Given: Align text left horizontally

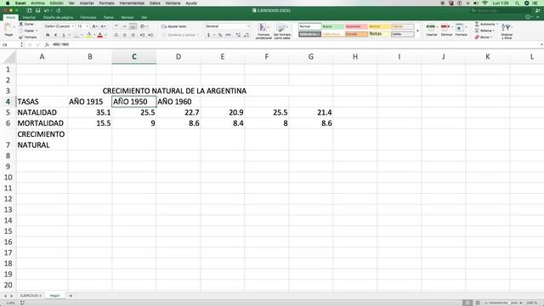Looking at the screenshot, I should [116, 35].
